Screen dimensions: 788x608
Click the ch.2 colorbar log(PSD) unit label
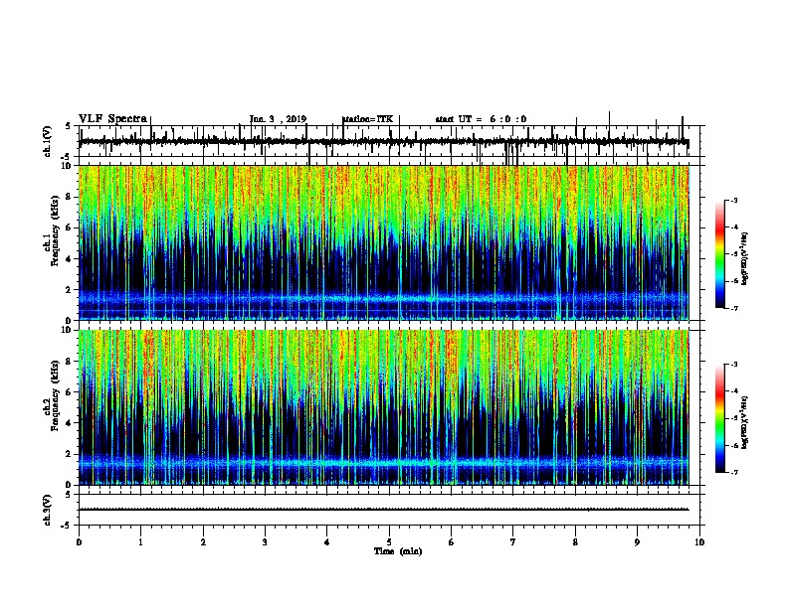point(745,422)
